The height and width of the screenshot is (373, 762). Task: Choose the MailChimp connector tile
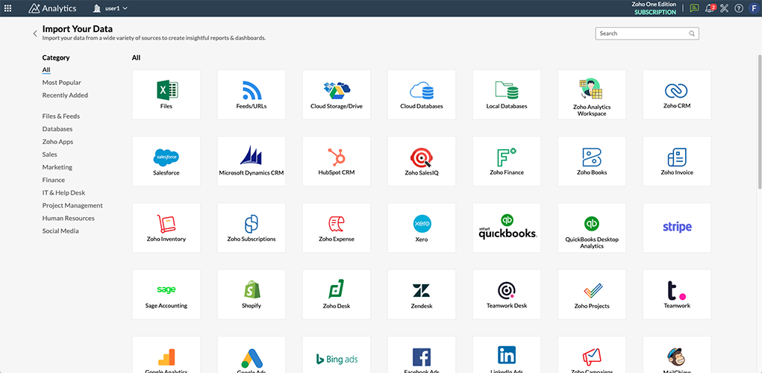pyautogui.click(x=677, y=354)
